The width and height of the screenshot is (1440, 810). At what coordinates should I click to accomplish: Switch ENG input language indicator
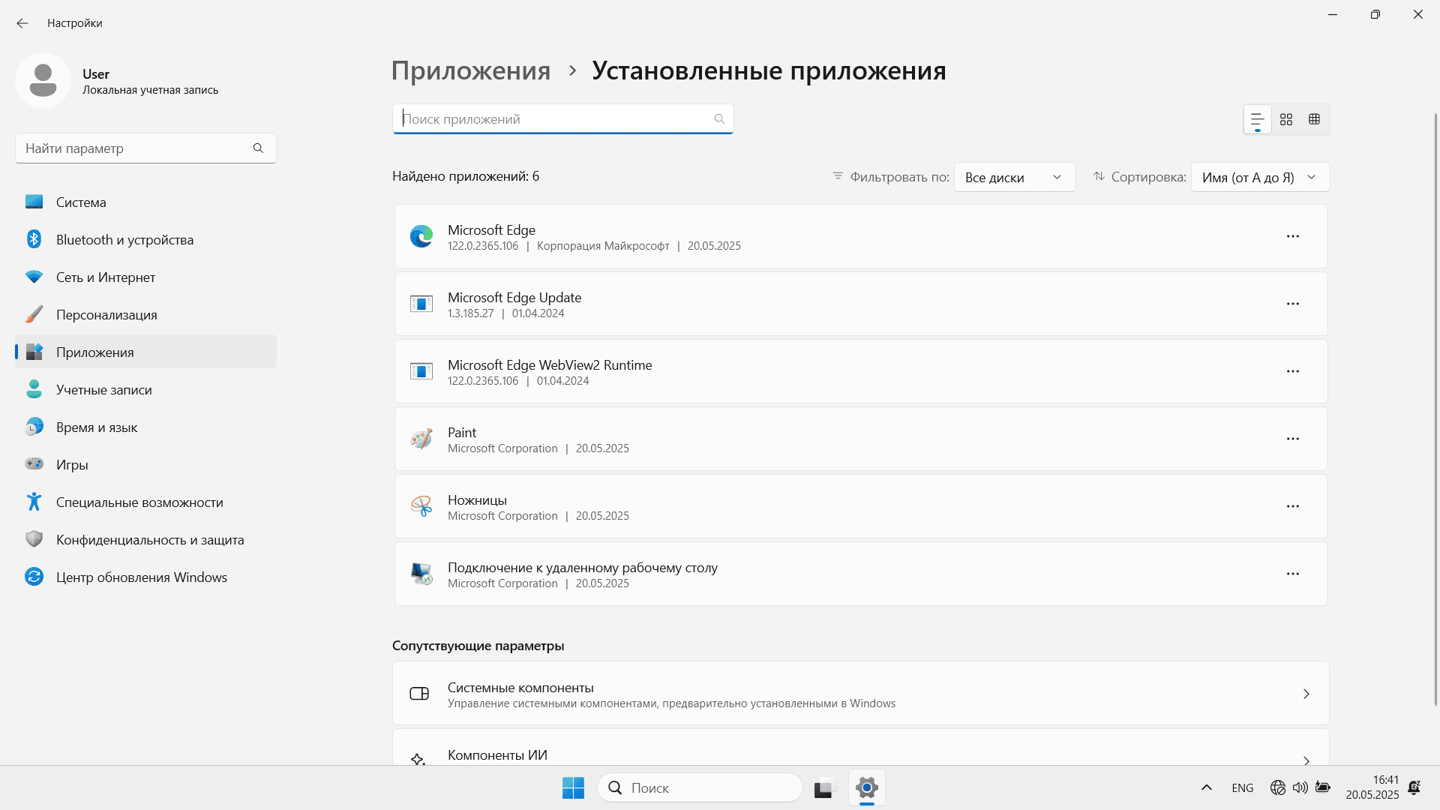coord(1242,787)
